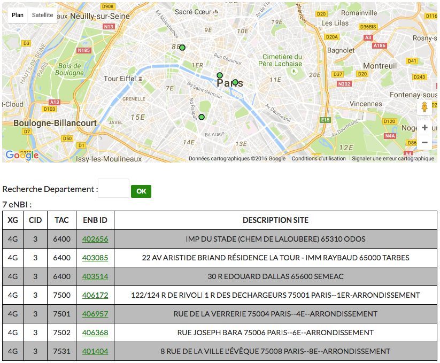Click the TAC column header

[61, 220]
